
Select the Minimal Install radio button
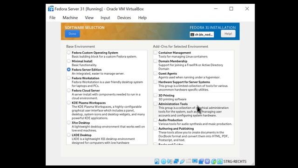pos(69,61)
